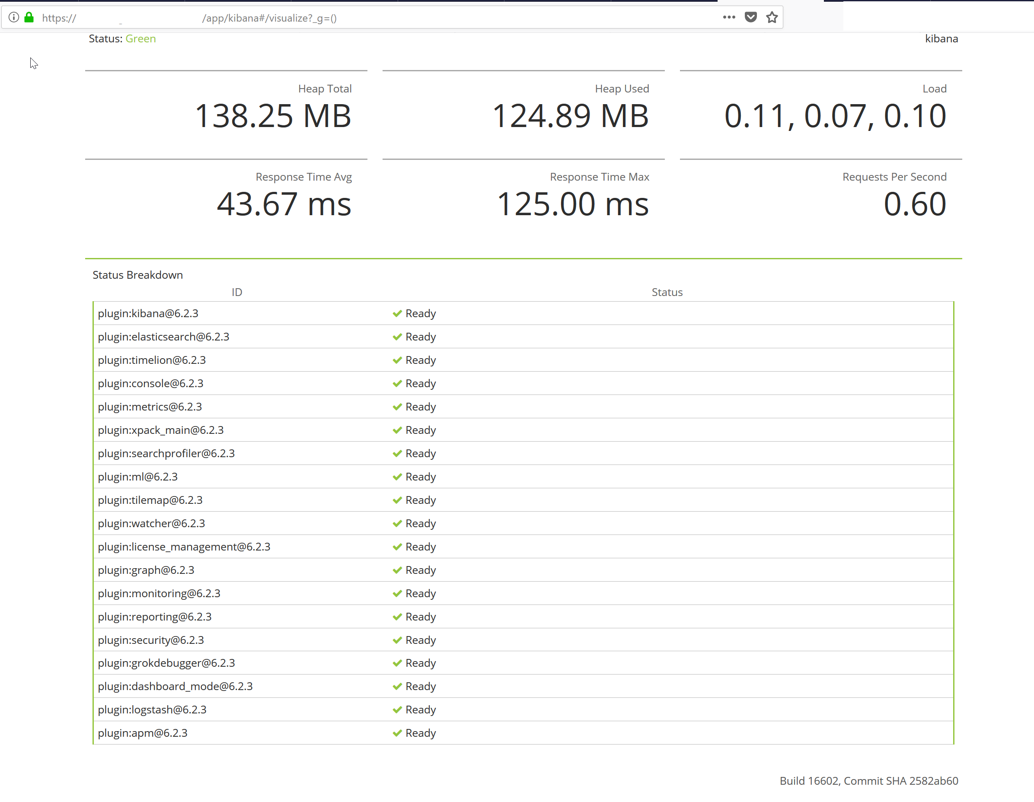Click the green checkmark beside plugin:kibana Ready
The image size is (1034, 802).
tap(397, 313)
